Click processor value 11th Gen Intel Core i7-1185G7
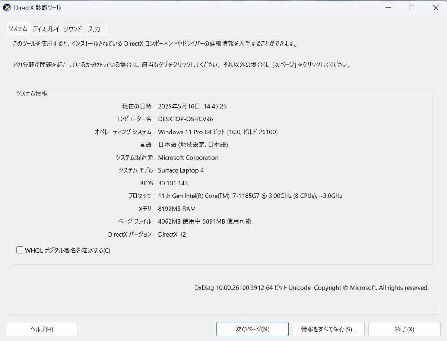Viewport: 447px width, 341px height. [250, 196]
